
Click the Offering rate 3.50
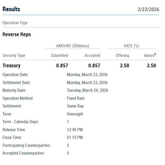coord(124,65)
